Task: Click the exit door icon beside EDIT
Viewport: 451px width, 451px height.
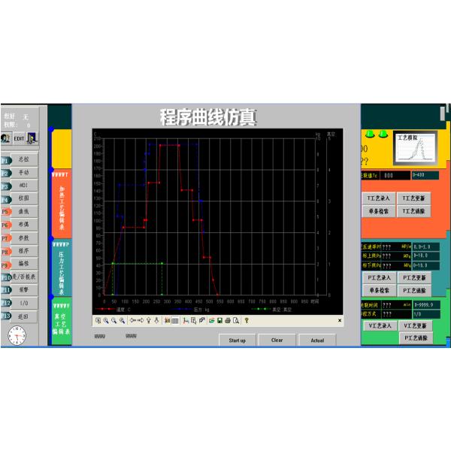Action: (32, 138)
